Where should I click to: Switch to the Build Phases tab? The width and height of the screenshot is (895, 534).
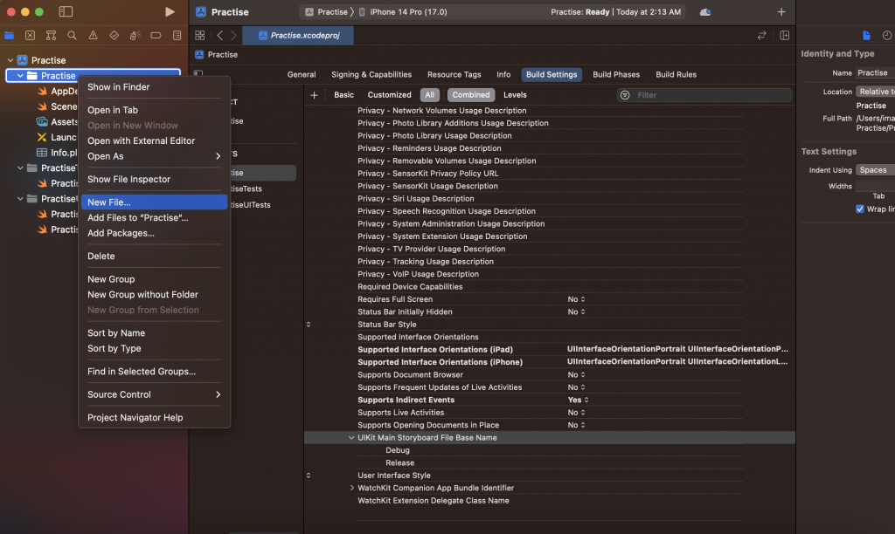click(x=616, y=75)
